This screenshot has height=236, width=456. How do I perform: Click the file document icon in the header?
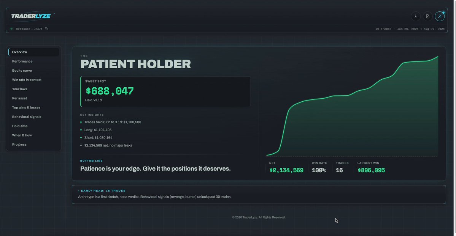point(427,16)
